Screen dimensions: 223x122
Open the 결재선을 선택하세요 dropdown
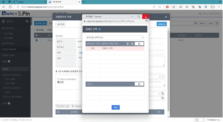115,37
